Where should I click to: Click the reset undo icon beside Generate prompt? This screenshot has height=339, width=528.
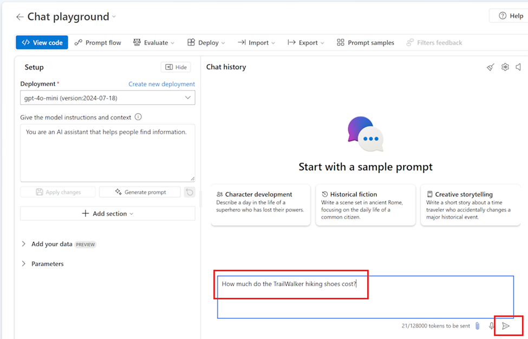point(190,192)
